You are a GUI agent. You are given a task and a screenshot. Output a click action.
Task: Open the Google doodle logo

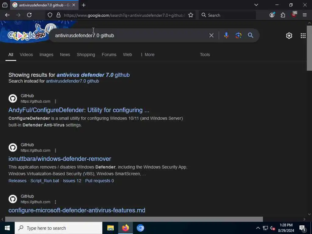point(28,33)
